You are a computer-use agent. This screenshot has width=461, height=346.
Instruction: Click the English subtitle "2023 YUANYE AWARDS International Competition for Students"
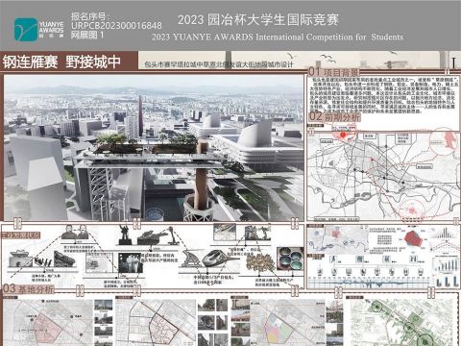click(278, 37)
